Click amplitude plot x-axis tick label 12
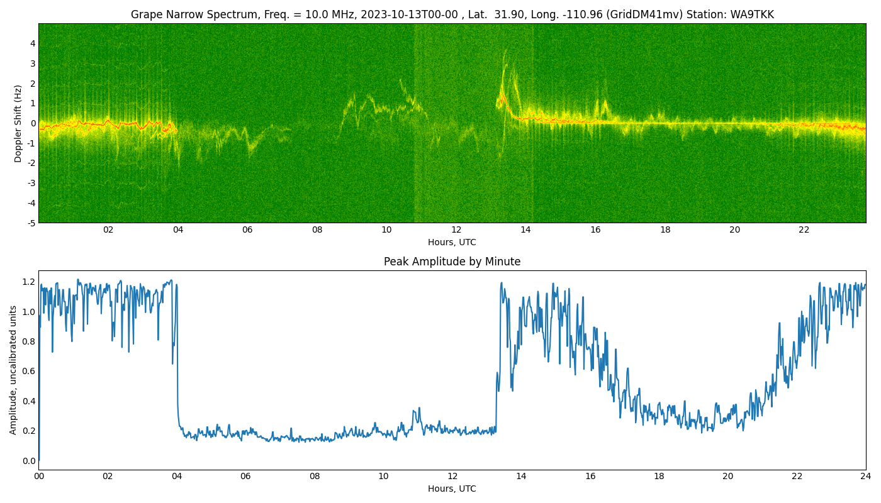This screenshot has width=881, height=503. click(452, 477)
